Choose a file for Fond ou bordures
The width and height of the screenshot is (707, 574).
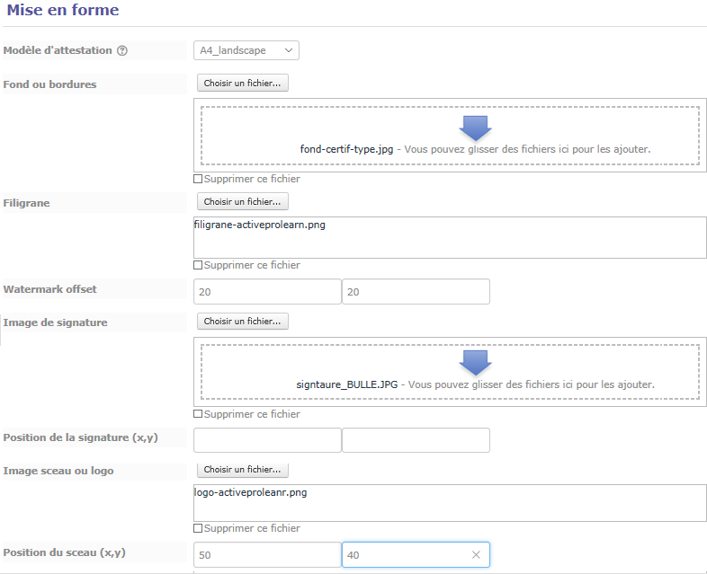click(243, 83)
